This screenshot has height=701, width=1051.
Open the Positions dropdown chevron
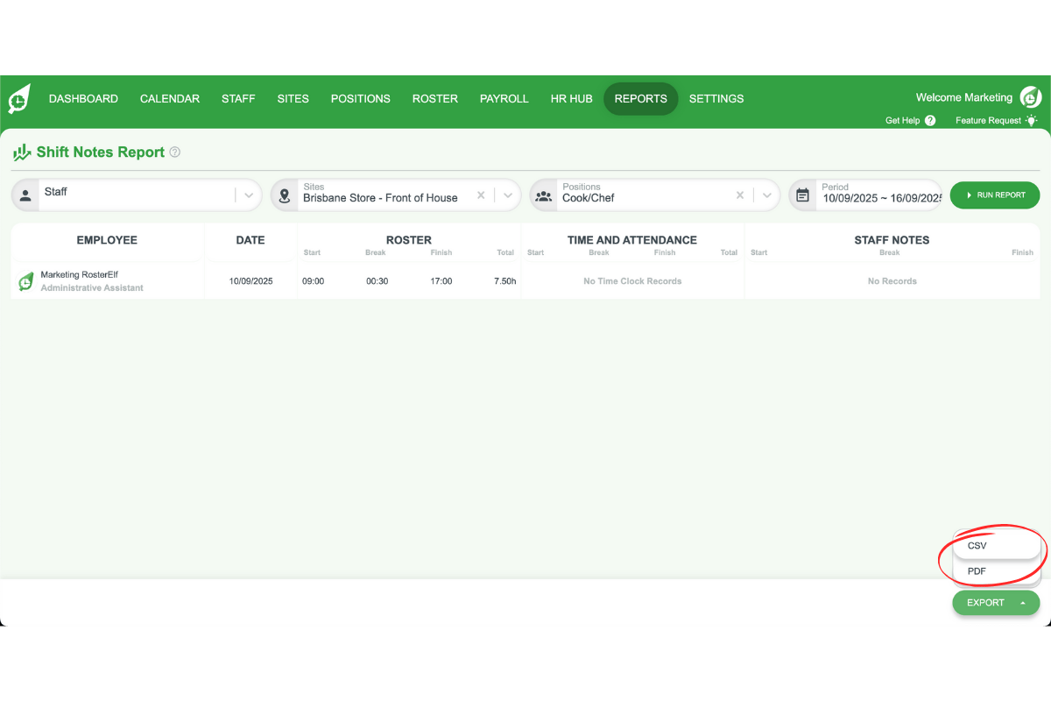point(768,195)
